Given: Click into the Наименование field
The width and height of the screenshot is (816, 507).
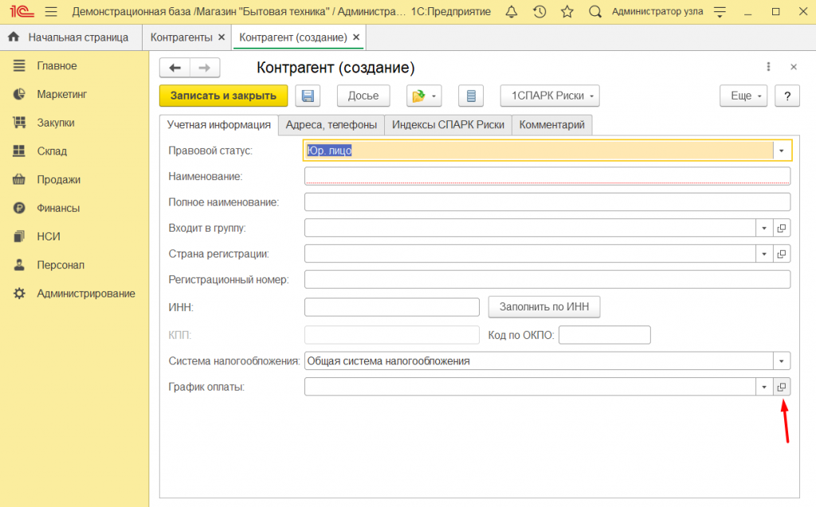Looking at the screenshot, I should pos(547,176).
